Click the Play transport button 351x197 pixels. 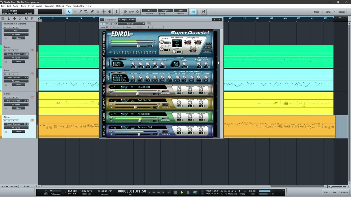(182, 193)
